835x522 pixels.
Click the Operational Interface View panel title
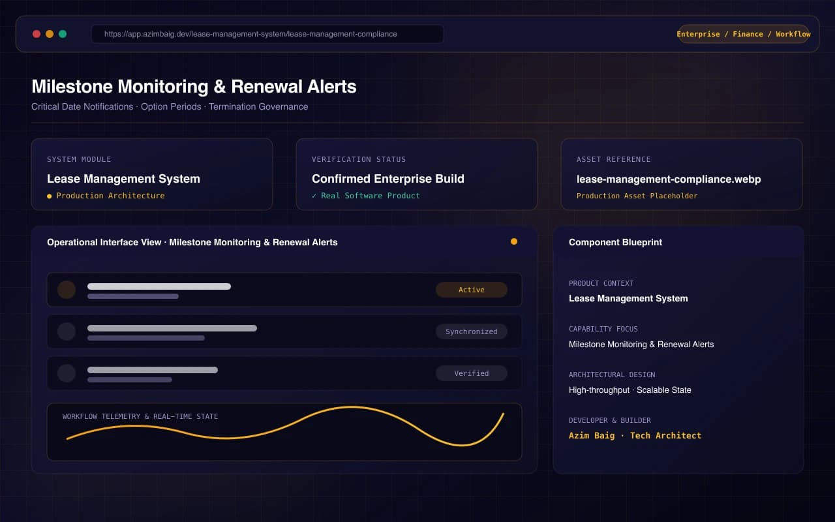[x=192, y=242]
